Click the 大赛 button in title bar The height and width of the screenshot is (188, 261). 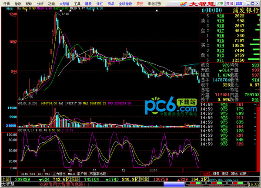[221, 3]
